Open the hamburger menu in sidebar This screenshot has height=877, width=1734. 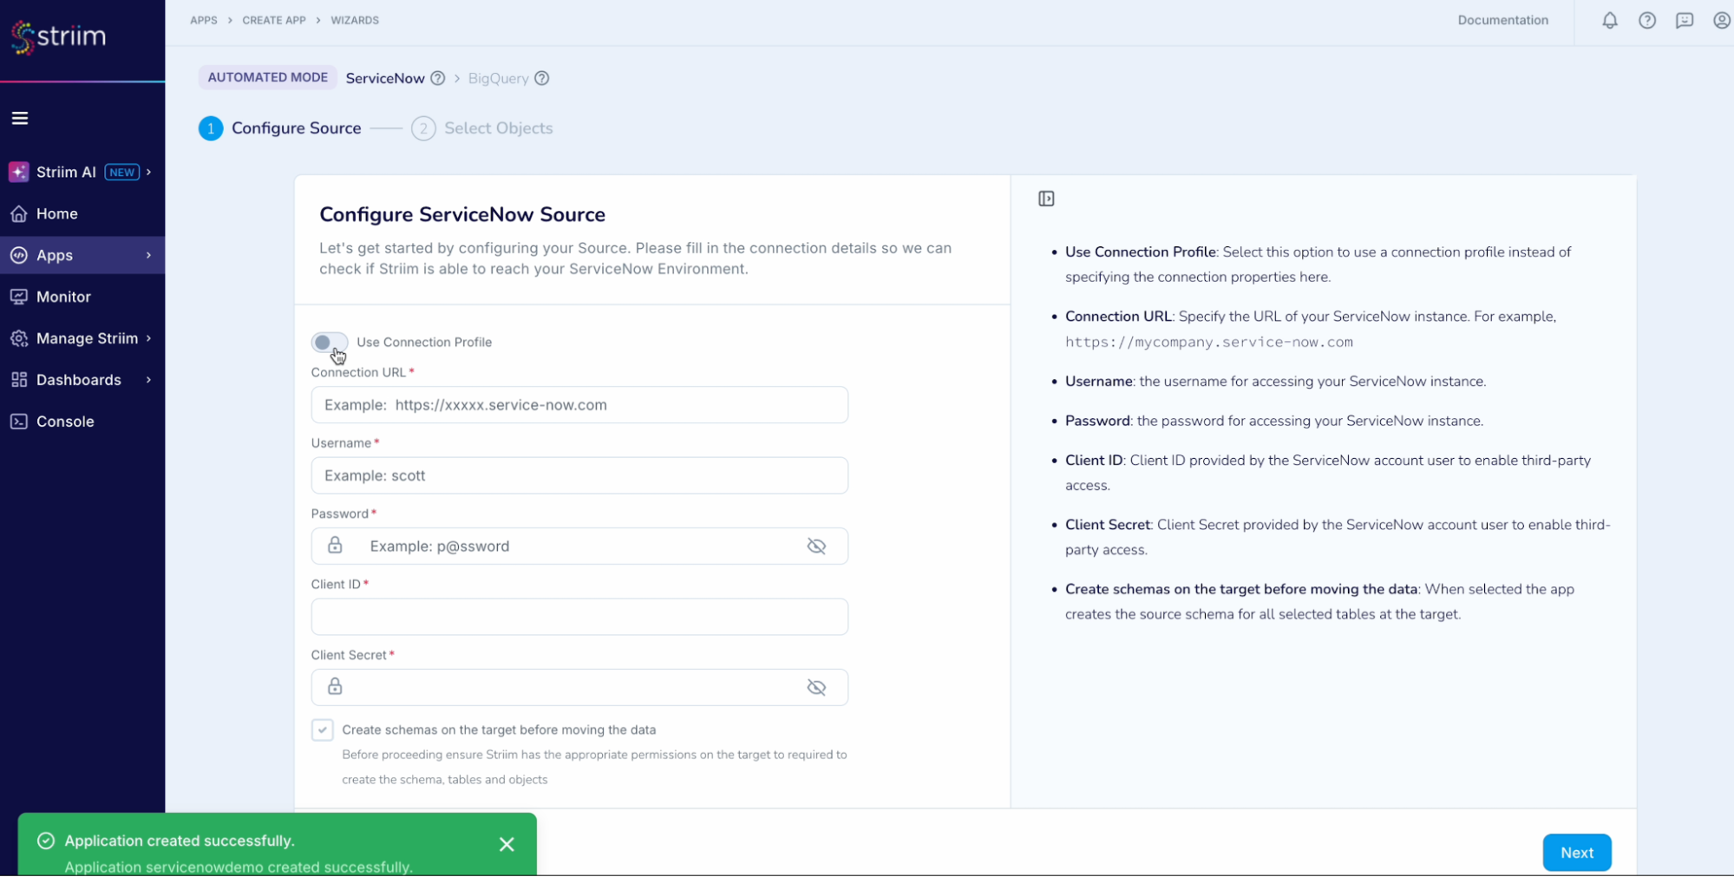point(20,118)
